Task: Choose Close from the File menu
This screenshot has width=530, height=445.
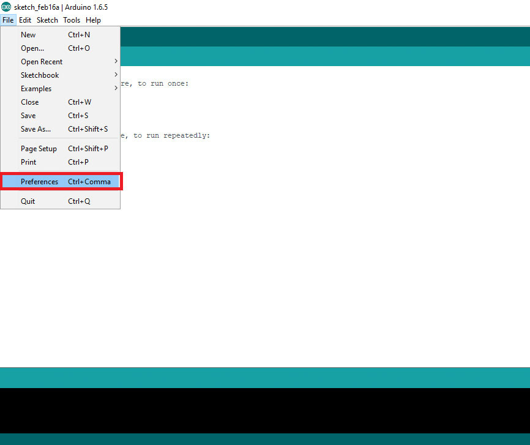Action: (x=29, y=102)
